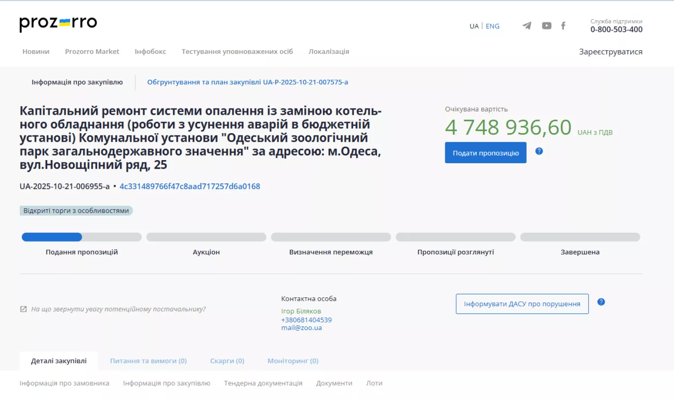Click help icon beside Інформувати ДАСУ button
Image resolution: width=674 pixels, height=400 pixels.
[601, 302]
